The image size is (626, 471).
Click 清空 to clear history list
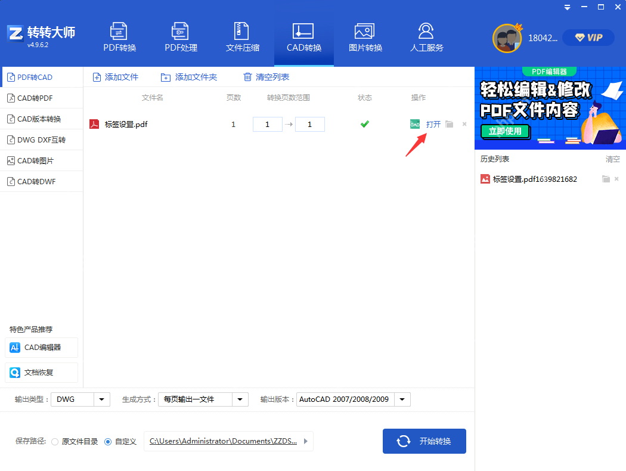pos(612,159)
